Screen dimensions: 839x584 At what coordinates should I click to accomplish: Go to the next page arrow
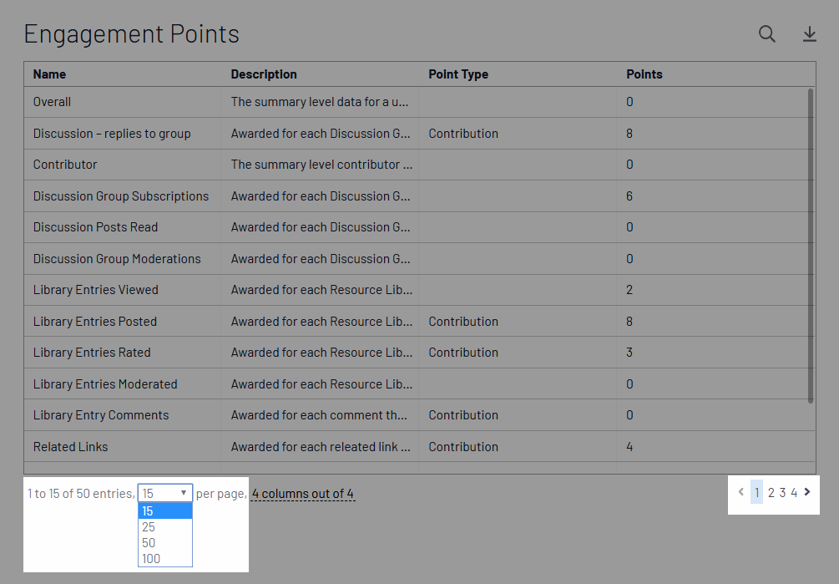807,492
